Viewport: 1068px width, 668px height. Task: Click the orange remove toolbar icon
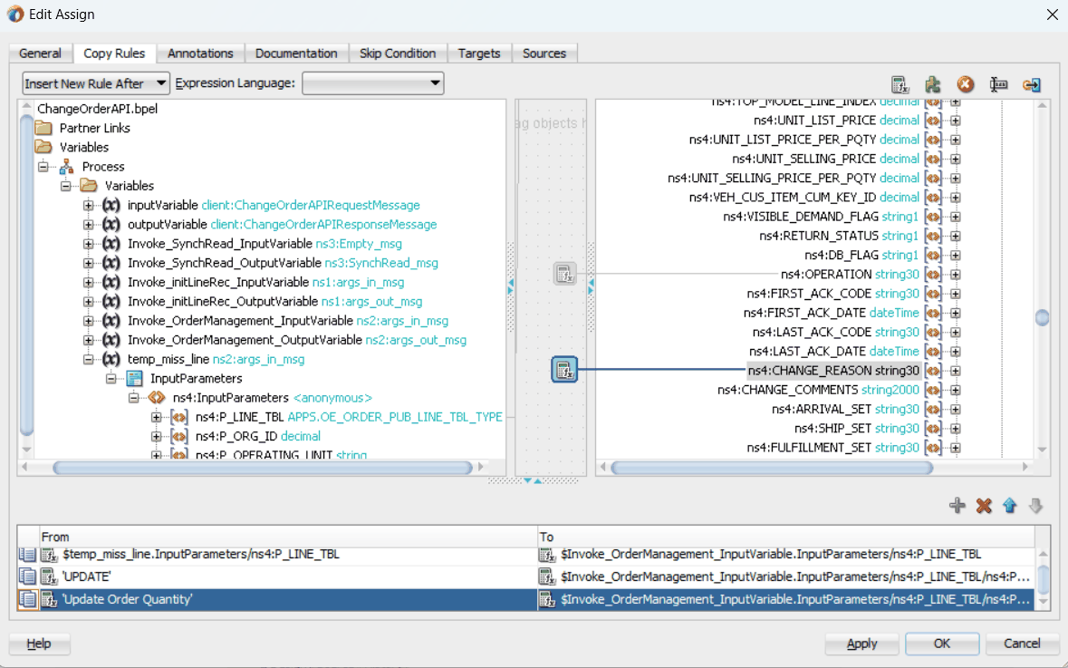(965, 84)
